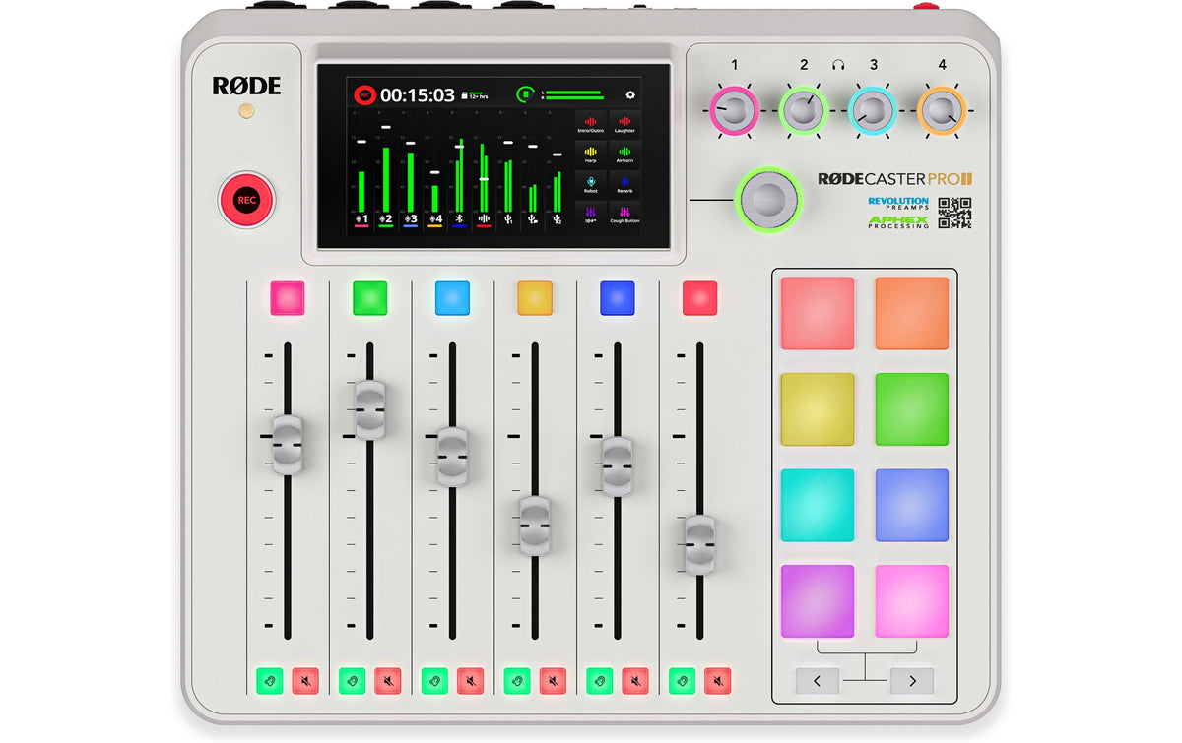Image resolution: width=1182 pixels, height=743 pixels.
Task: Trigger the pink SMART pad
Action: (x=912, y=600)
